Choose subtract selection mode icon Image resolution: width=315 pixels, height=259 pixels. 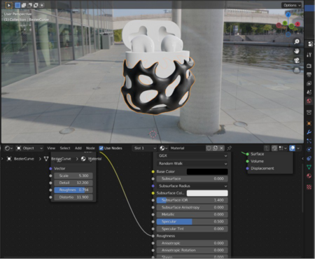click(29, 5)
